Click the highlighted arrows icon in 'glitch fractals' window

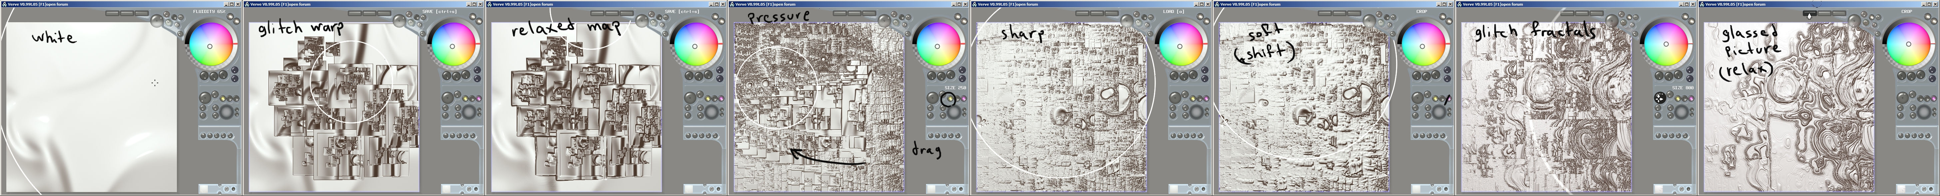(x=1660, y=98)
